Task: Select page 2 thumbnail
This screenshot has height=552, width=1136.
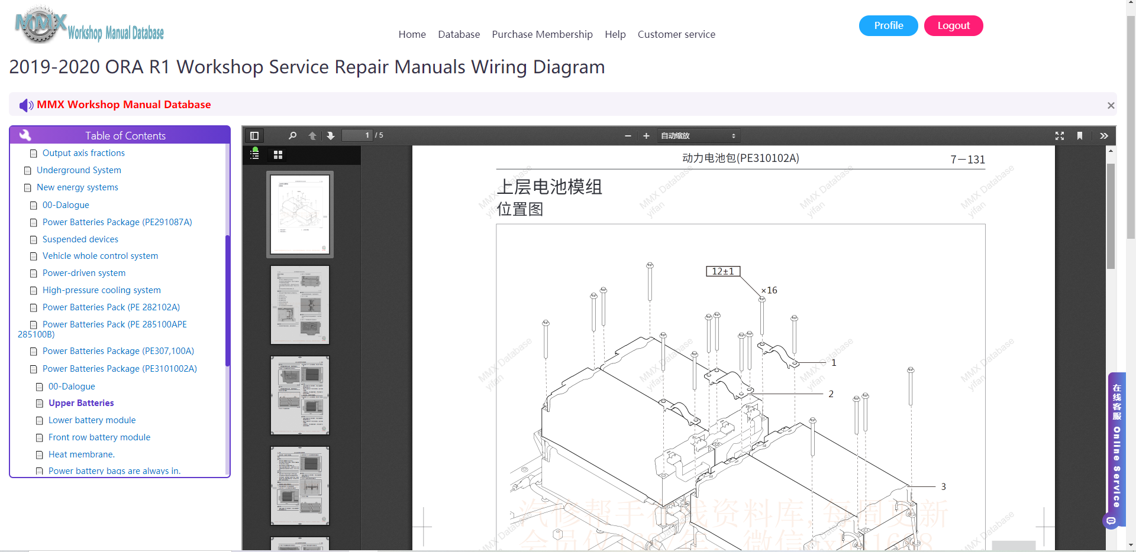Action: 300,305
